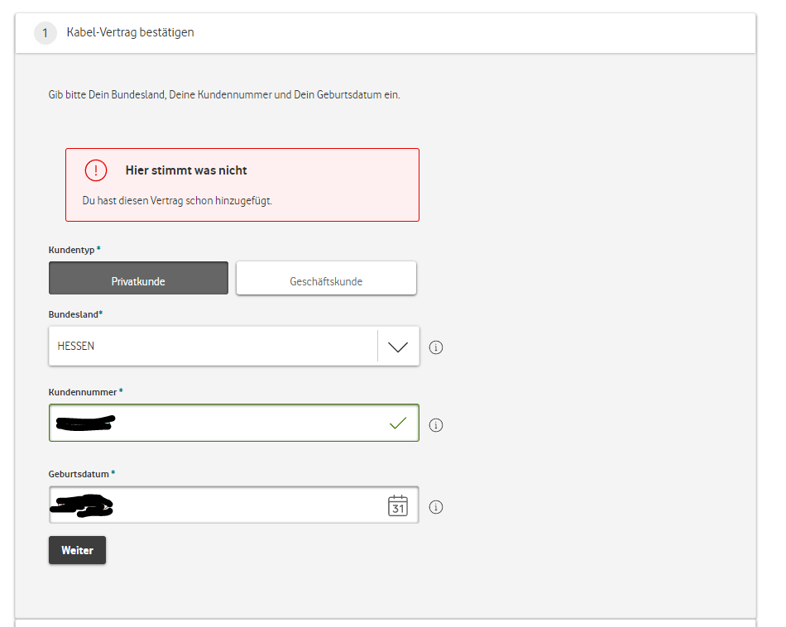This screenshot has width=786, height=627.
Task: Focus the Geburtsdatum date input
Action: [233, 505]
